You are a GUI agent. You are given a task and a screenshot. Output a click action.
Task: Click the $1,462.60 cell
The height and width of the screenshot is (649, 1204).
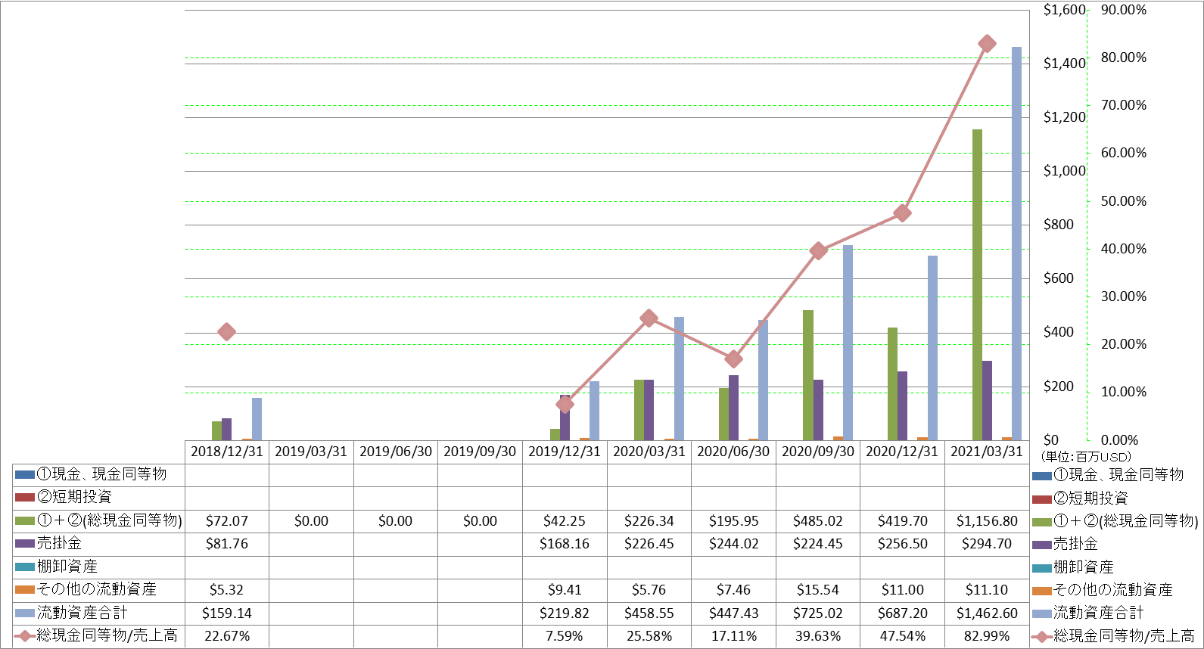point(987,613)
